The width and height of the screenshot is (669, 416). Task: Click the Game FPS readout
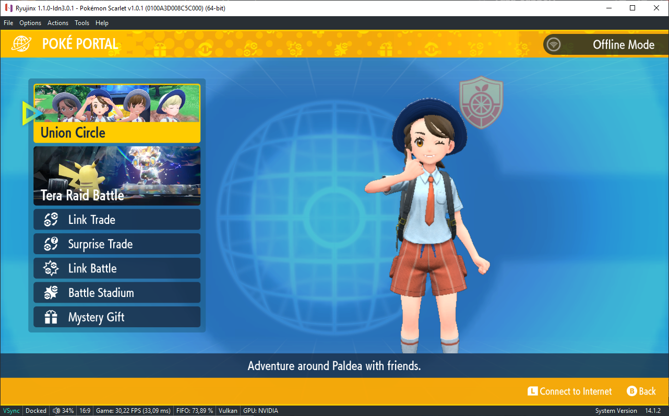pyautogui.click(x=133, y=411)
